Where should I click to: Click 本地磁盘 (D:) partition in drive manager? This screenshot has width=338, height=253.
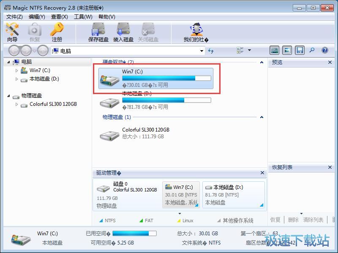point(234,195)
